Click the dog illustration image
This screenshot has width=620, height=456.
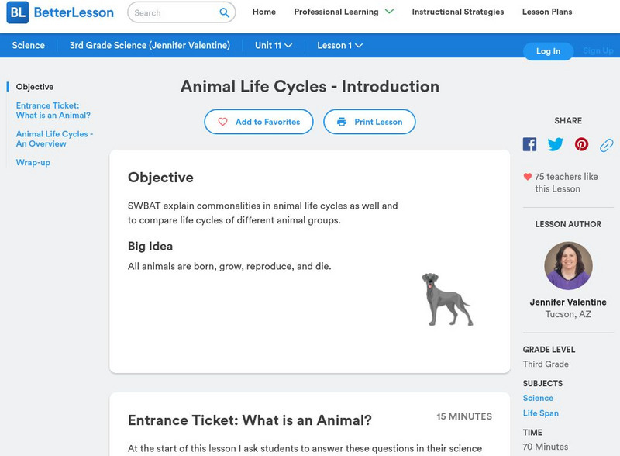click(x=446, y=299)
